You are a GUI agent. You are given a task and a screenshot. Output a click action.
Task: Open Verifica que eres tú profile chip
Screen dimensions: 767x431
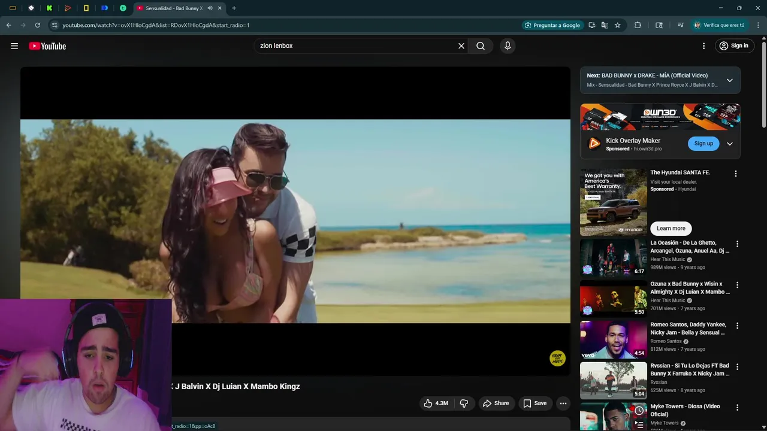(x=719, y=25)
